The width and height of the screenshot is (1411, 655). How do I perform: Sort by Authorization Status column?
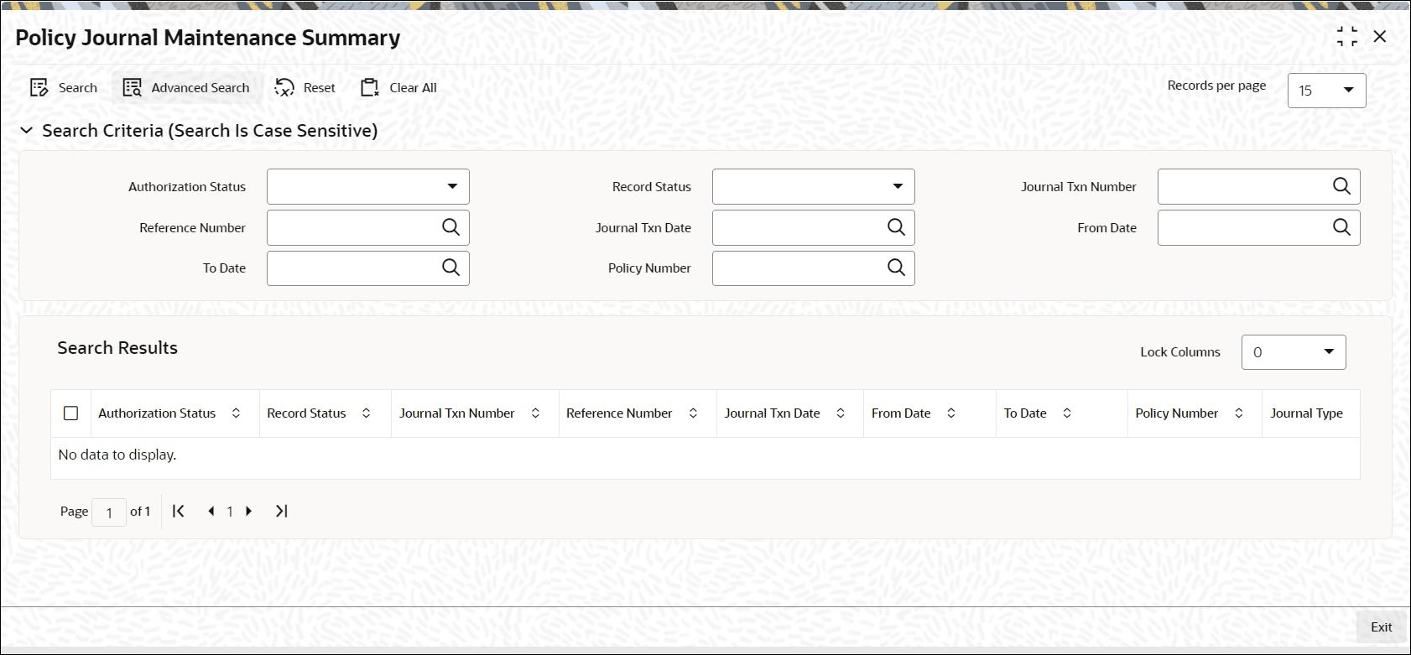coord(237,413)
